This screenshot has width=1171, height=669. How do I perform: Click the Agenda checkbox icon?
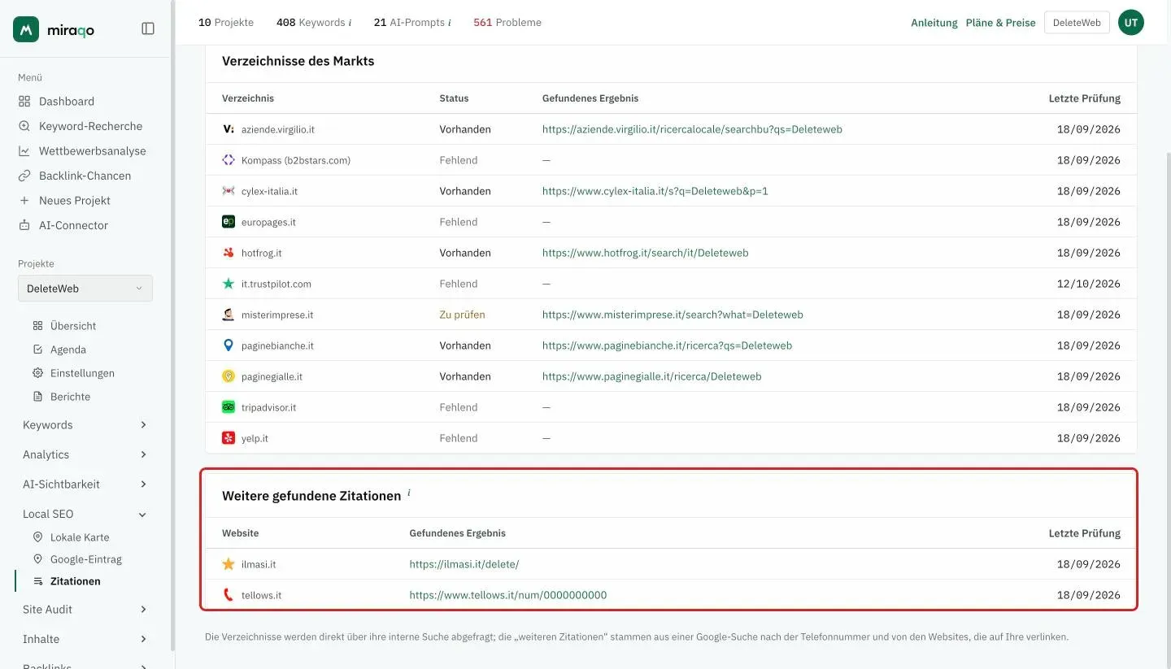[37, 350]
